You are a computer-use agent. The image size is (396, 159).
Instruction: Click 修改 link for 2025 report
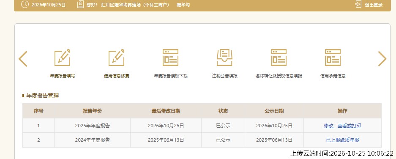tap(329, 126)
